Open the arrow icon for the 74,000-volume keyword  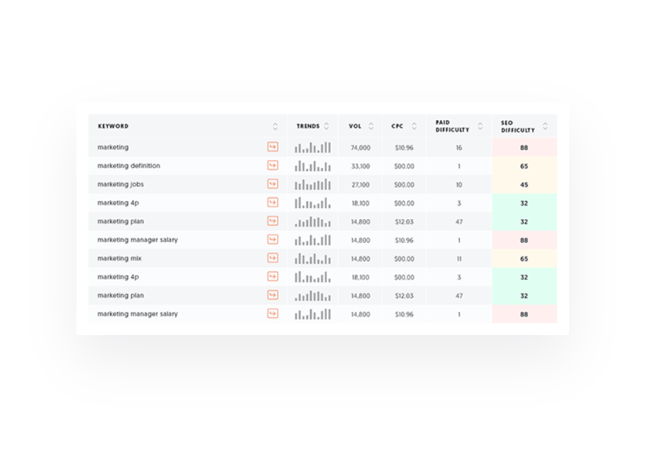tap(273, 147)
